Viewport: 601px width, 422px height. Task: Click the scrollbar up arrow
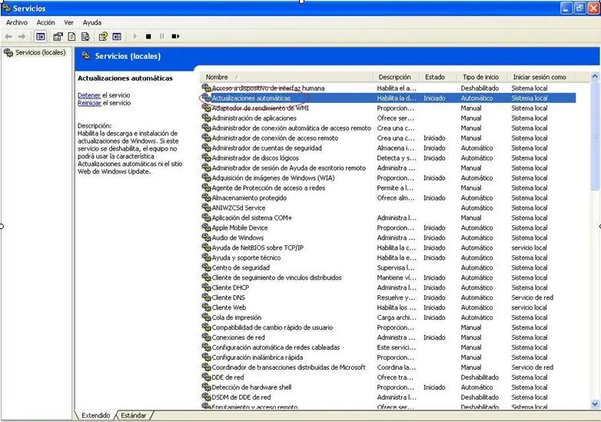point(595,76)
